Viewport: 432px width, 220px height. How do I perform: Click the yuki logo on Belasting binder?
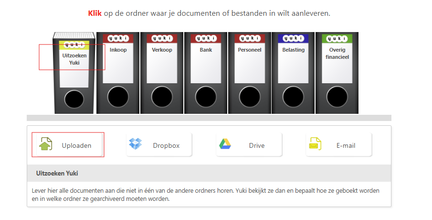tap(293, 38)
